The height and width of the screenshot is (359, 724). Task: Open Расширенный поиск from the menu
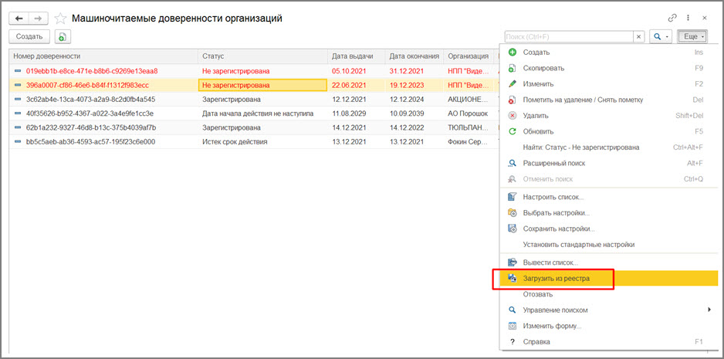click(x=553, y=163)
